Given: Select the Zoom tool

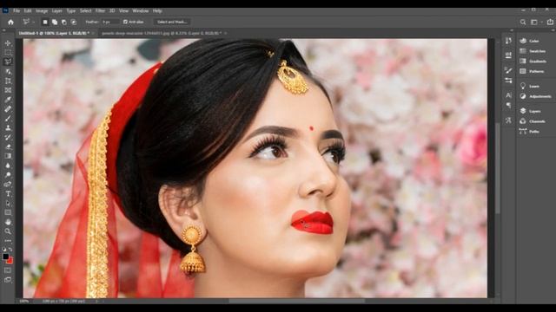Looking at the screenshot, I should point(8,231).
